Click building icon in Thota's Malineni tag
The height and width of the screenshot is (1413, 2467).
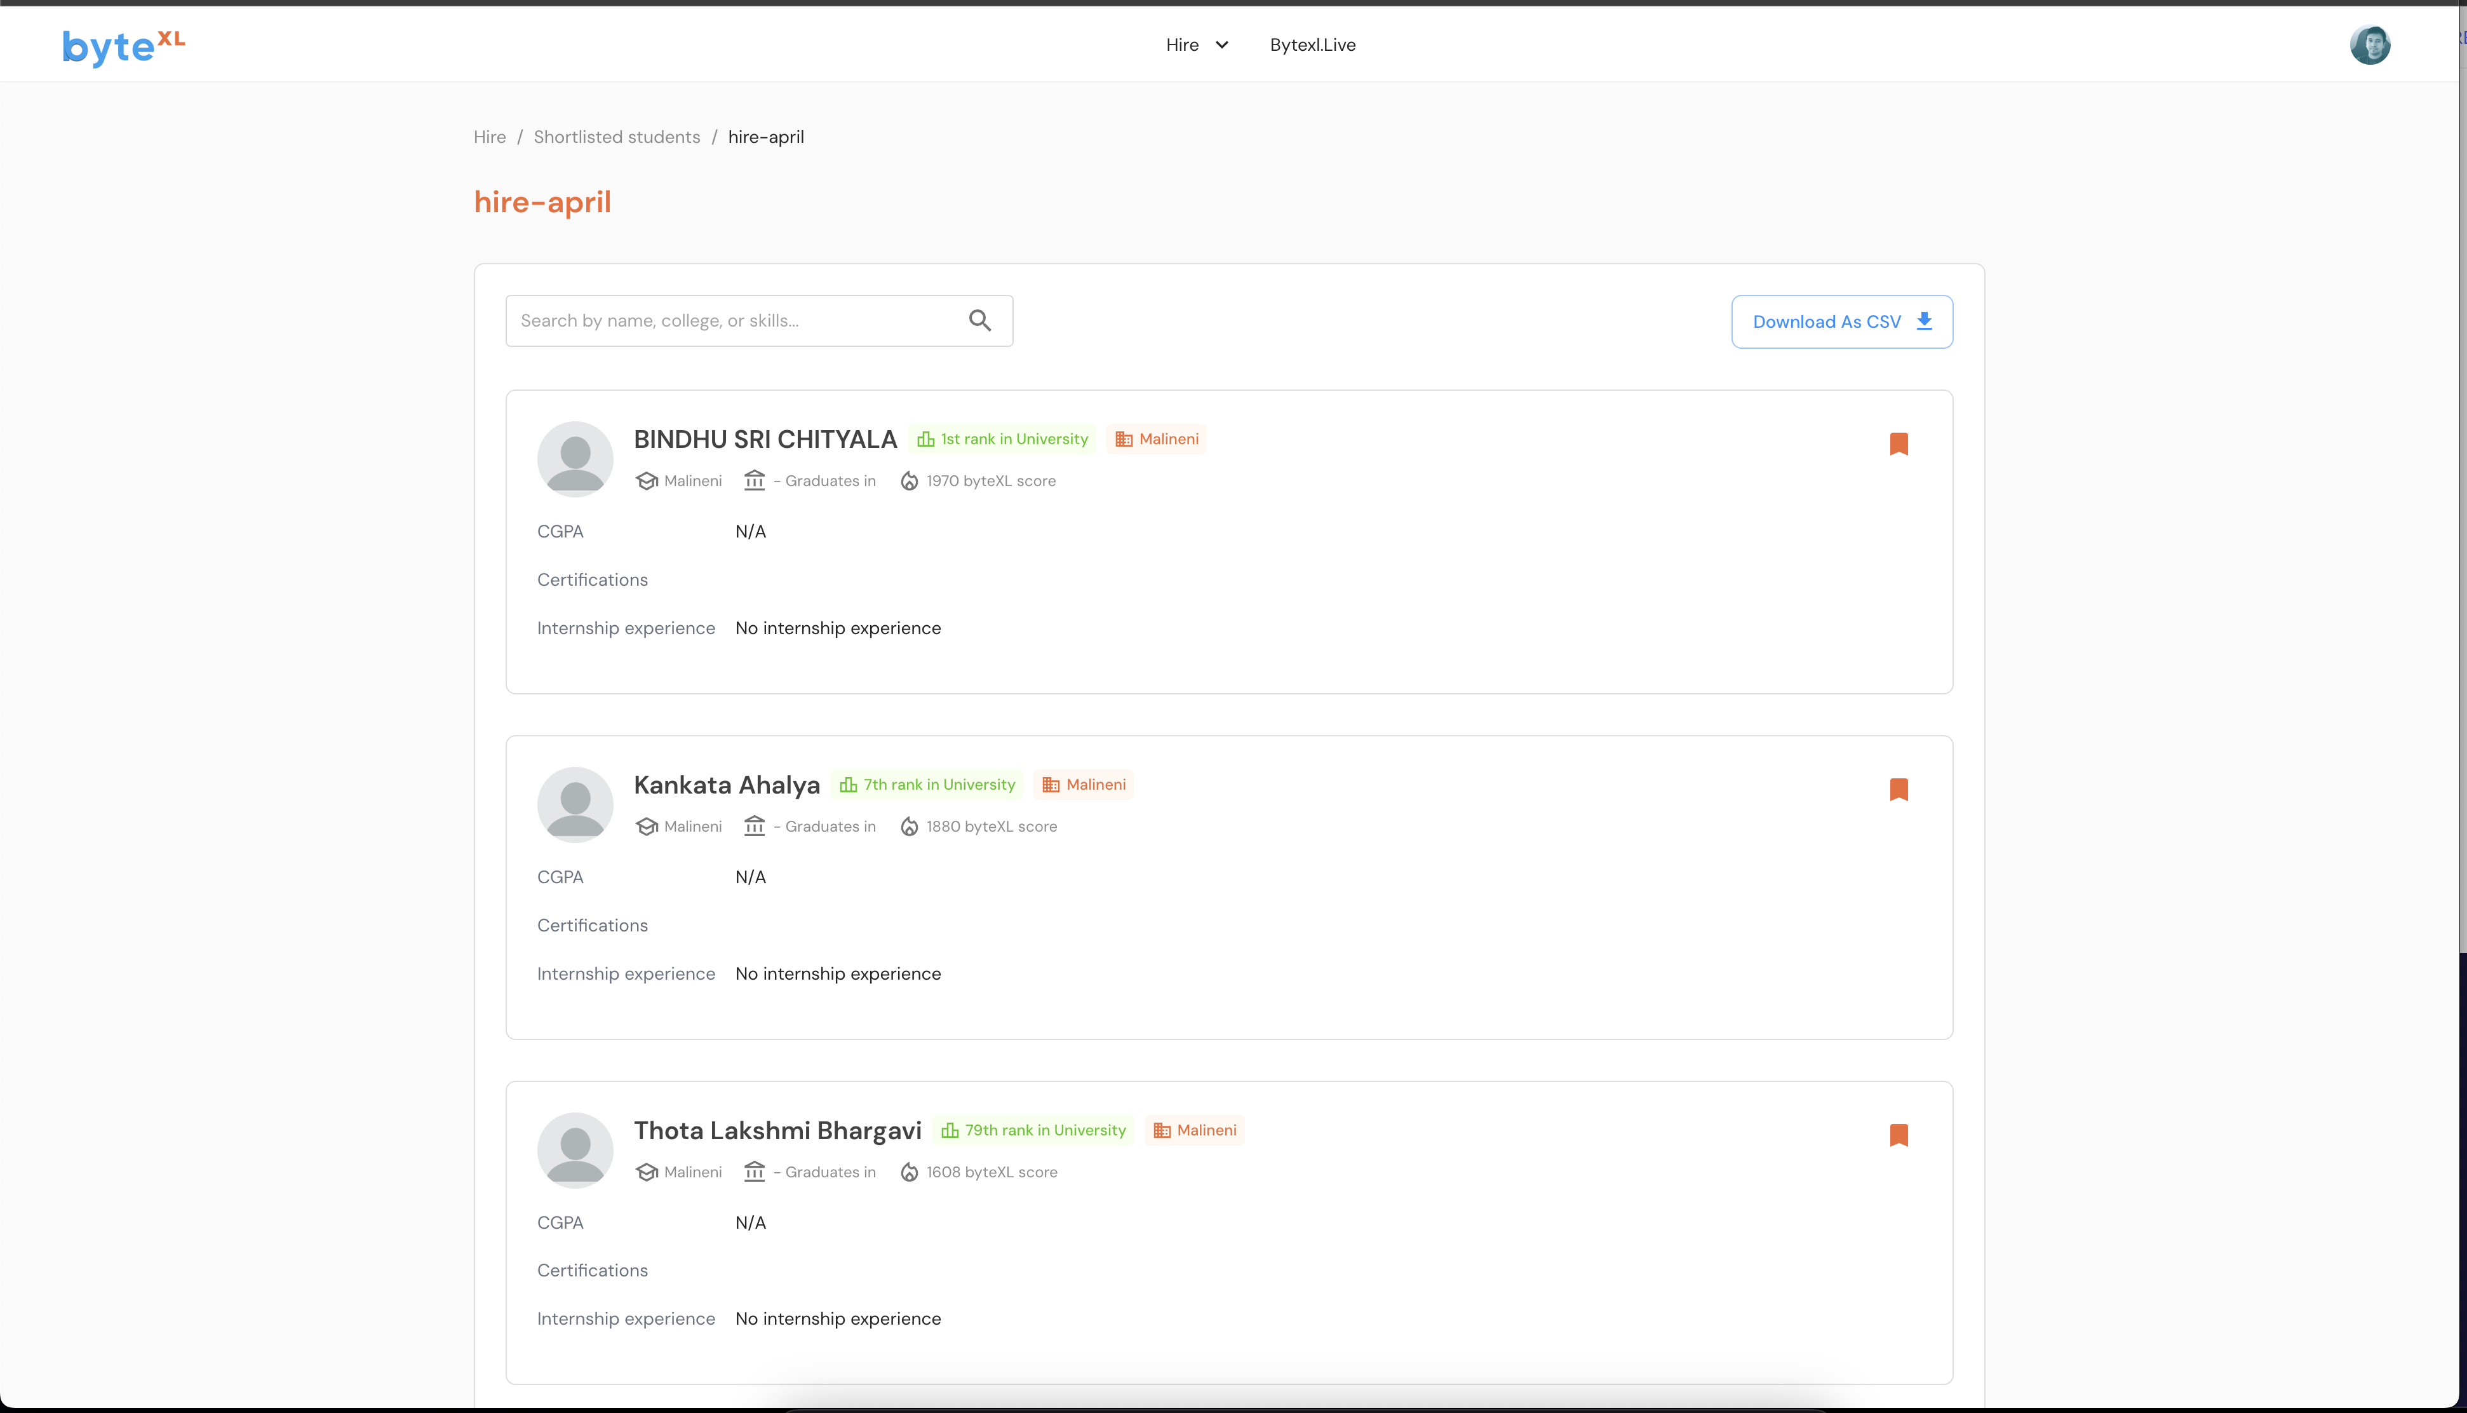(1161, 1130)
